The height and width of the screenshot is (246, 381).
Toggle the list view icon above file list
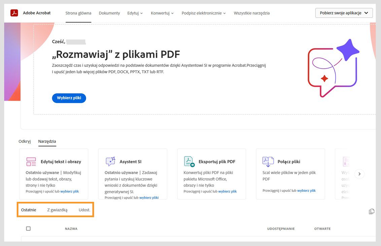click(372, 211)
